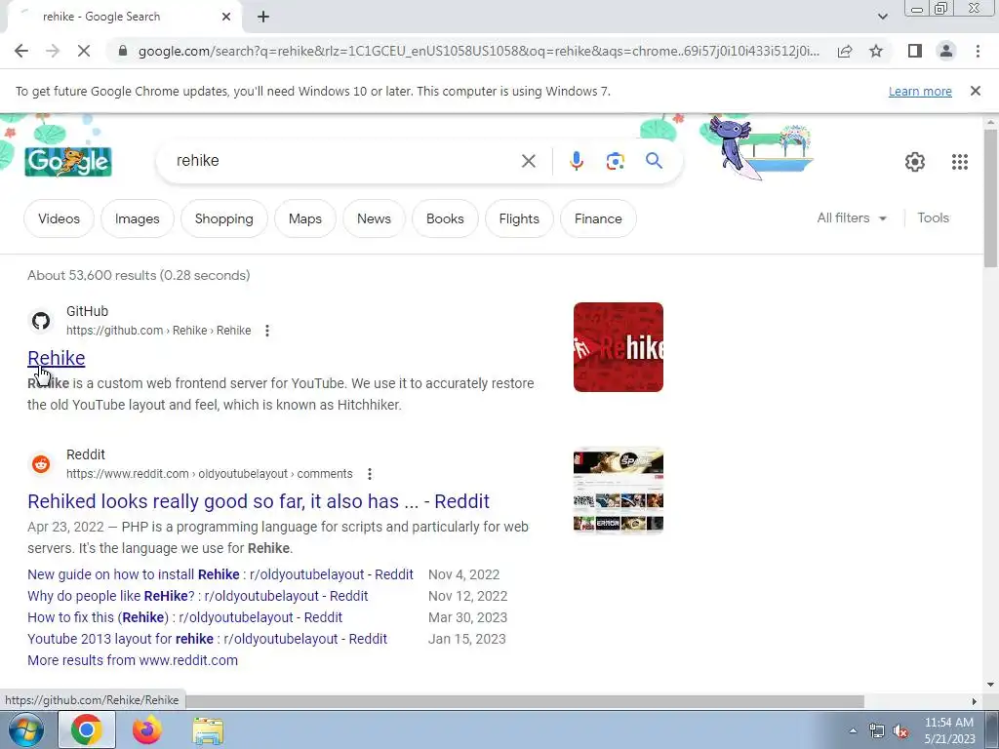Screen dimensions: 999x749
Task: Switch to Flights results
Action: click(519, 218)
